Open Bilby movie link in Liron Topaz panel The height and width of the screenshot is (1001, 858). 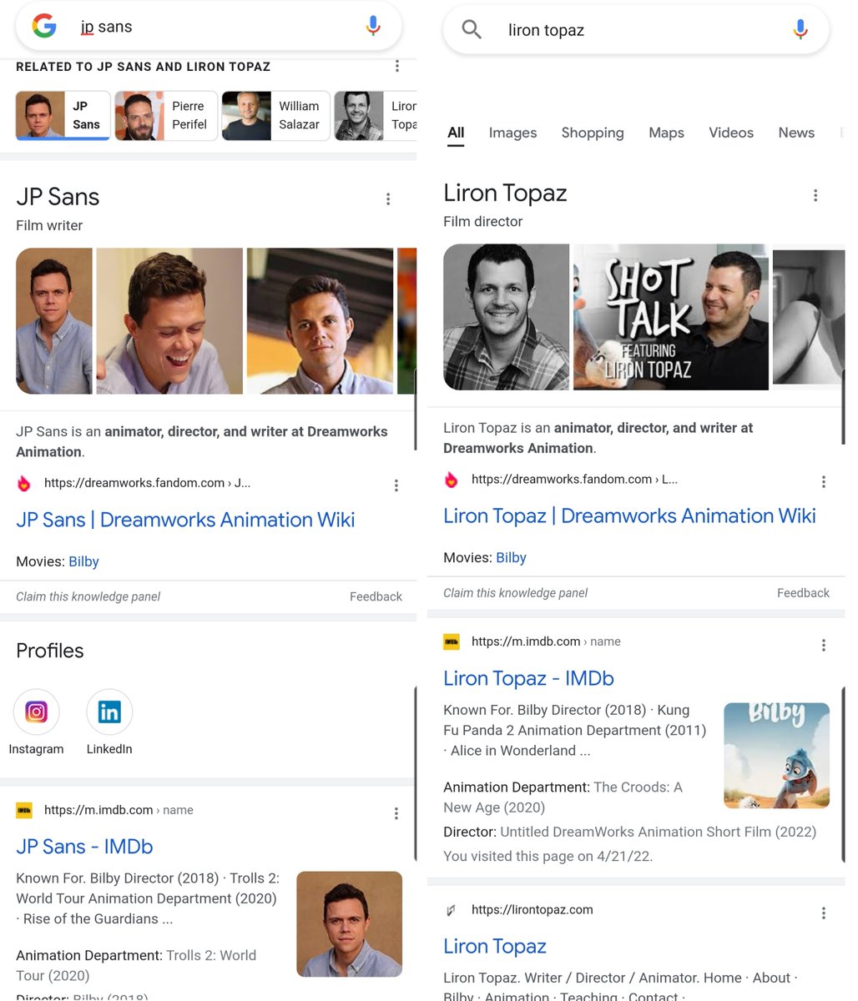point(511,557)
